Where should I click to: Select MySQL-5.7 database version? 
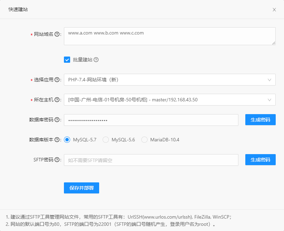67,140
